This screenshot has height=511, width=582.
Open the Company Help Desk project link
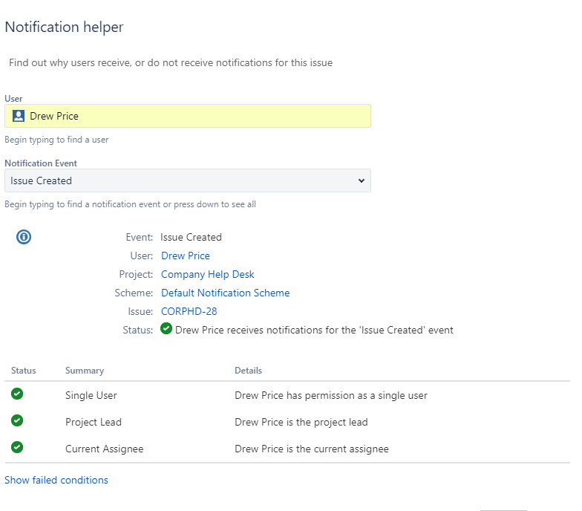tap(208, 274)
